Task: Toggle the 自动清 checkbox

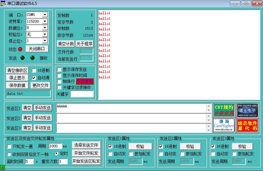Action: click(34, 78)
